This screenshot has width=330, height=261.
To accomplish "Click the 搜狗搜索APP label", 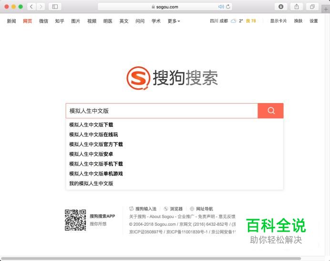I will click(103, 216).
